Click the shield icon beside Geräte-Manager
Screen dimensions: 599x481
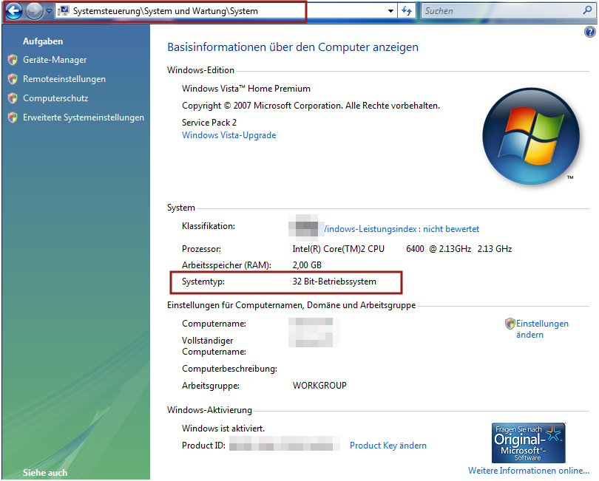[x=13, y=60]
